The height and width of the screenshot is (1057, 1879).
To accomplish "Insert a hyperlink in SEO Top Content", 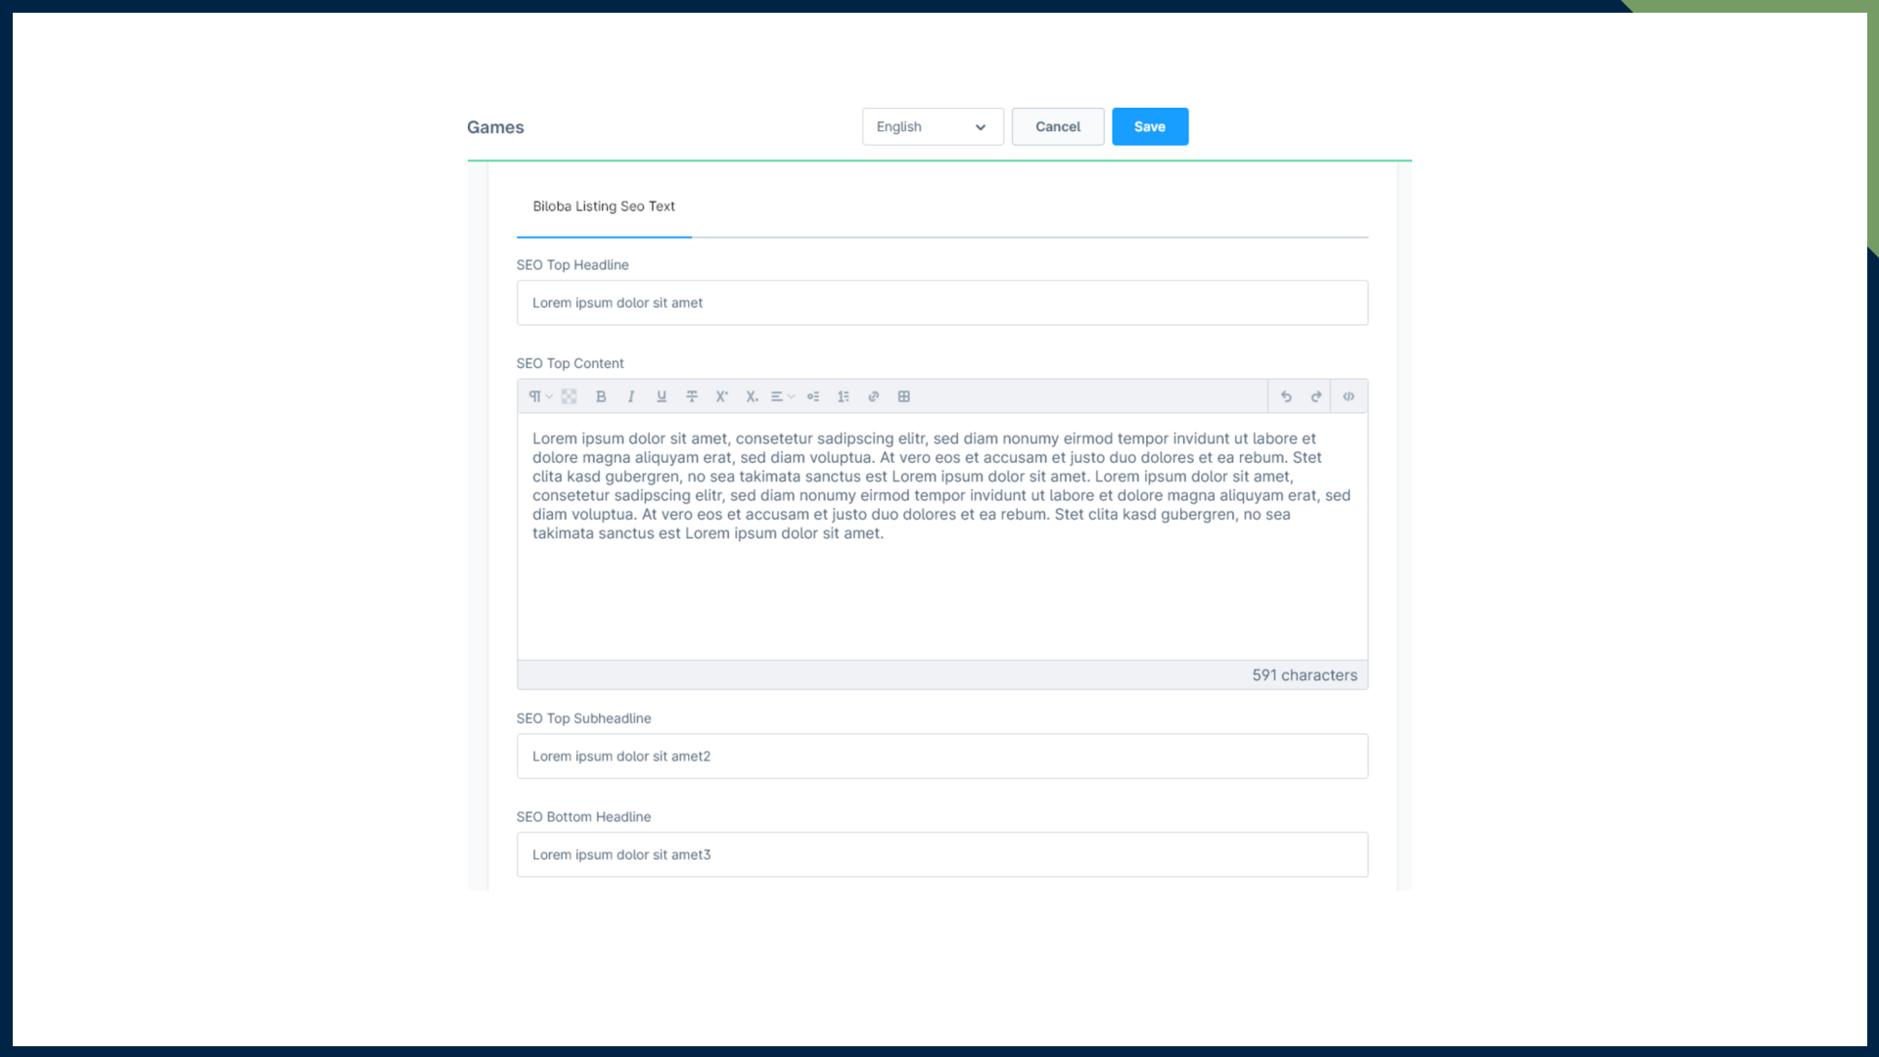I will click(873, 396).
